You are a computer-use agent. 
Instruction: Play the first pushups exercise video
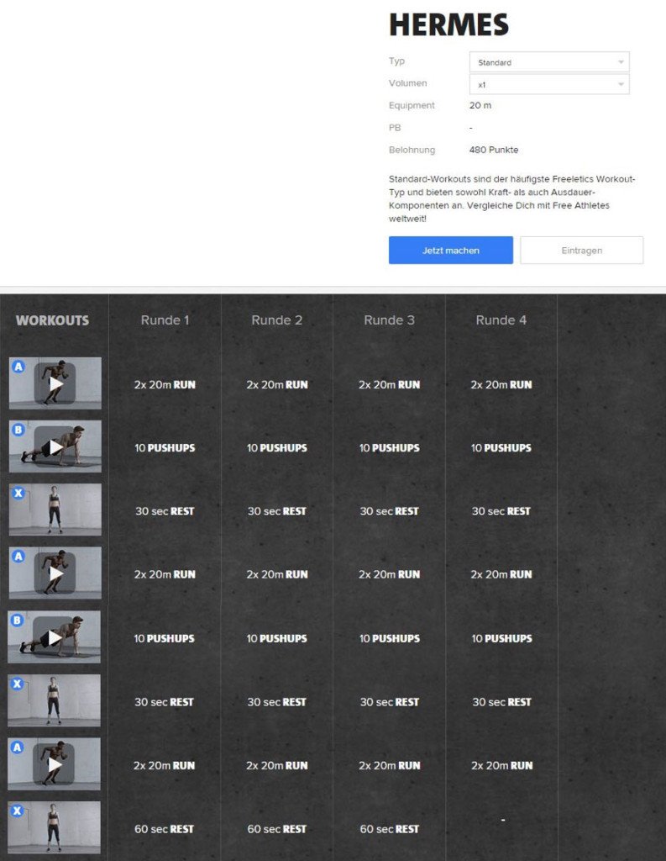tap(55, 446)
